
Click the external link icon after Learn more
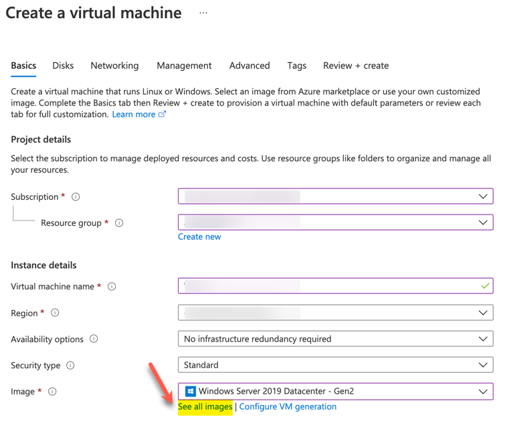(162, 114)
